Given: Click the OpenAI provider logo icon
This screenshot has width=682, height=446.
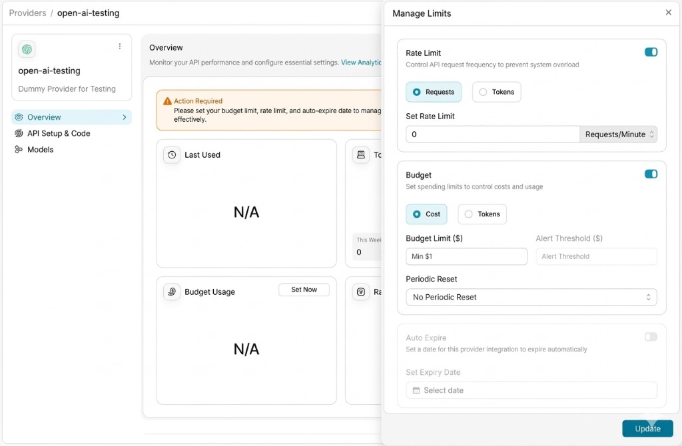Looking at the screenshot, I should tap(27, 49).
